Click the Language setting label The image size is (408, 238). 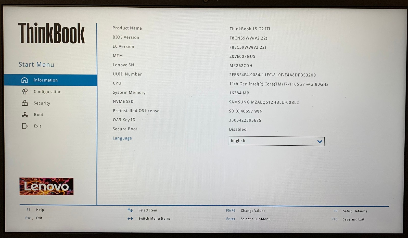(x=122, y=138)
